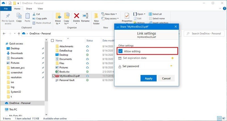Click the Rename icon
The height and width of the screenshot is (121, 227).
point(85,16)
